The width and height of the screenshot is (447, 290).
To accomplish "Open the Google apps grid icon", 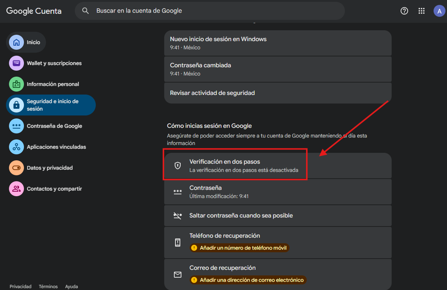I will [x=421, y=11].
